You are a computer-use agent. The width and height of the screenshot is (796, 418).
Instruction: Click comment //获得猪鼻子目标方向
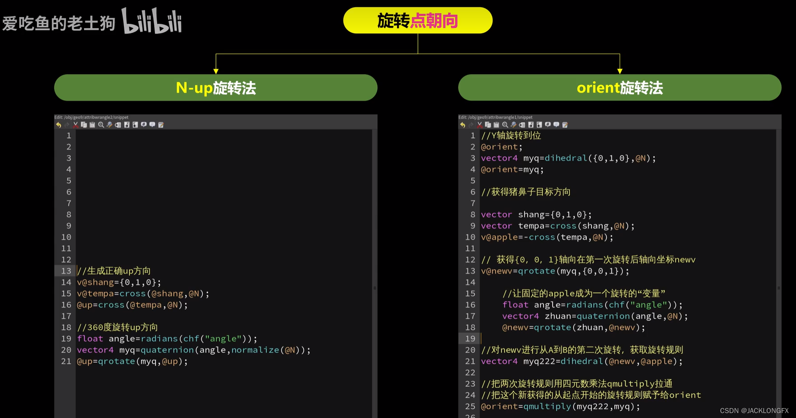(x=526, y=192)
